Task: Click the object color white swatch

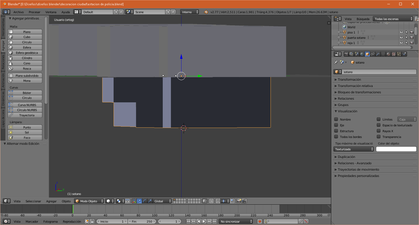Action: 396,149
